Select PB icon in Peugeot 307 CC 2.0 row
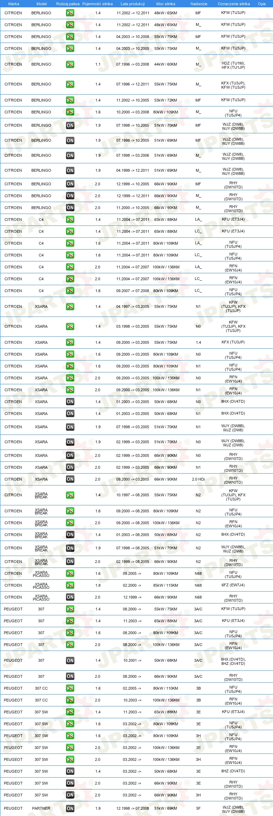 [70, 700]
